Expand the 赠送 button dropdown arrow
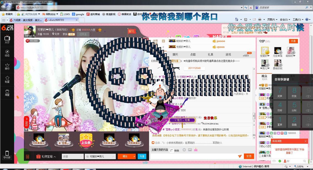Screen dimensions: 313x170 pos(134,156)
